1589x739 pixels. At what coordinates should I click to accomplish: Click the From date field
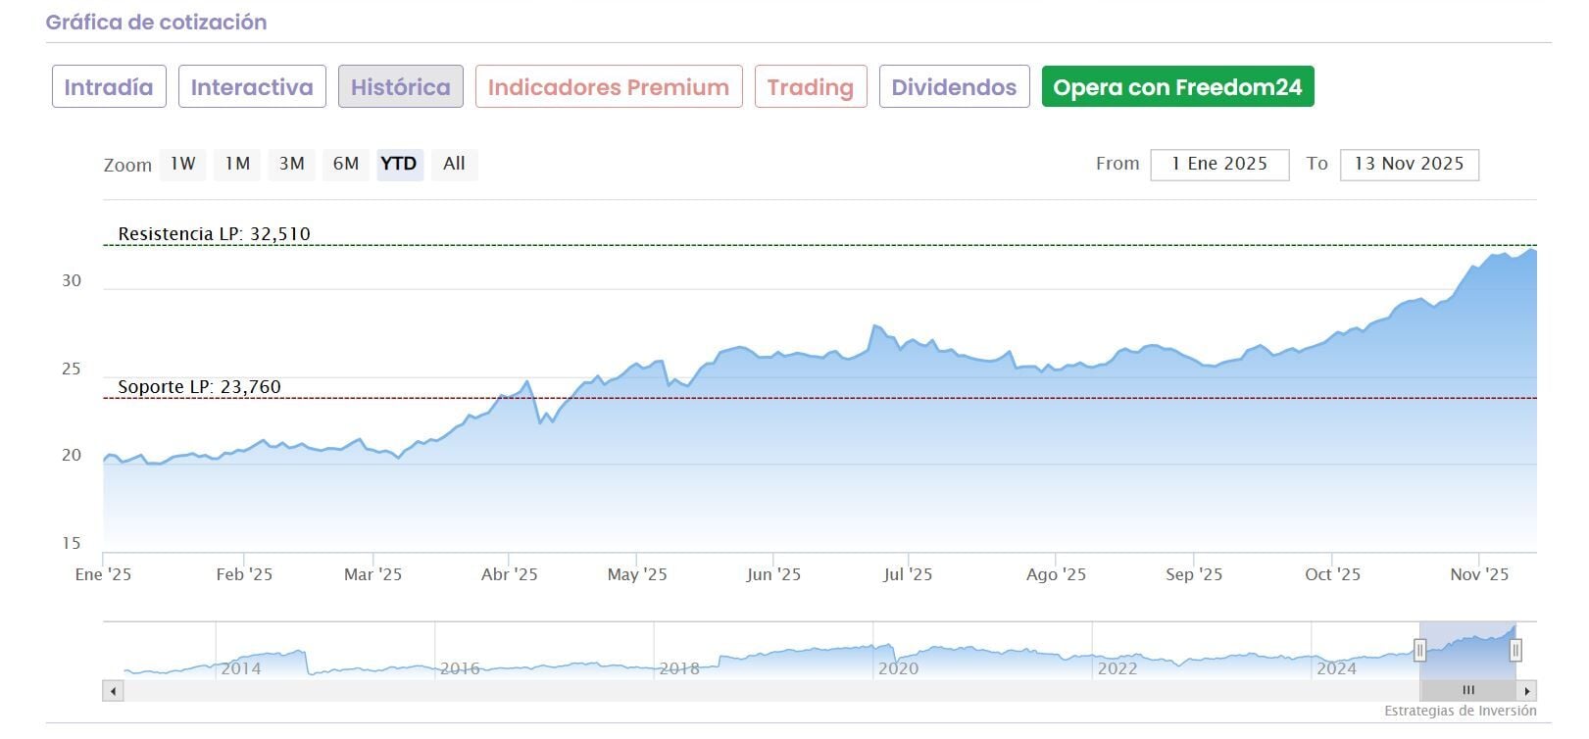[x=1219, y=165]
